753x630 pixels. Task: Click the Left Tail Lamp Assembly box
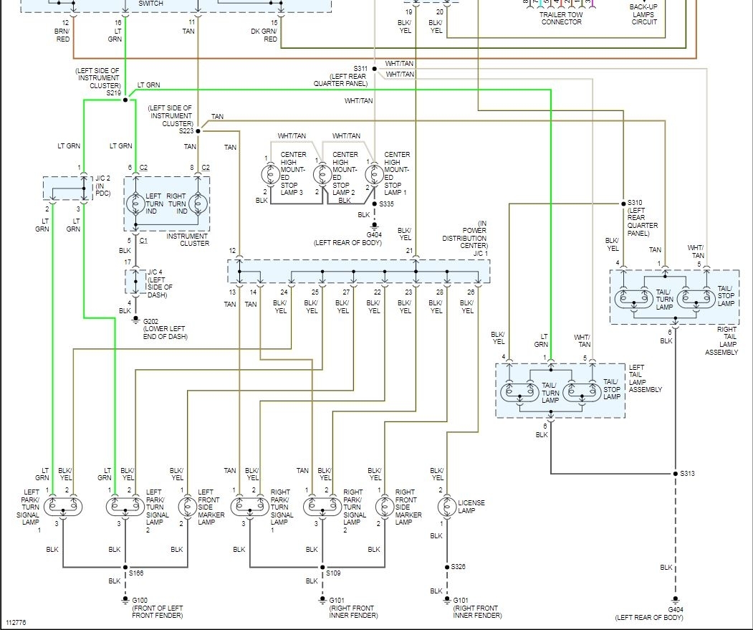pos(560,391)
